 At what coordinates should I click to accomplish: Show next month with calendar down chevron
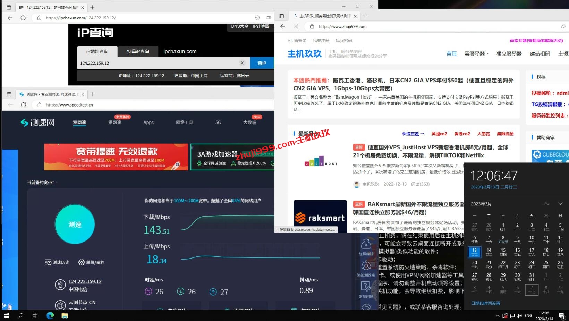pos(560,204)
